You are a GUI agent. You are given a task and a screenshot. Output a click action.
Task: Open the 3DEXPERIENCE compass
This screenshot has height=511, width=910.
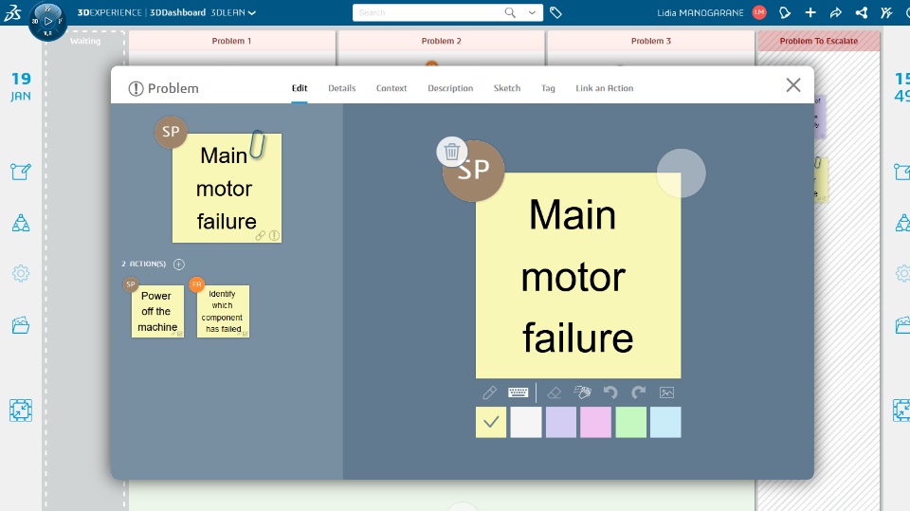coord(47,21)
